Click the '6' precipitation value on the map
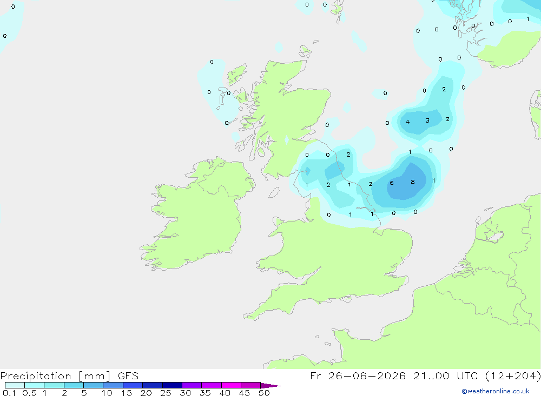This screenshot has height=396, width=541. (392, 183)
